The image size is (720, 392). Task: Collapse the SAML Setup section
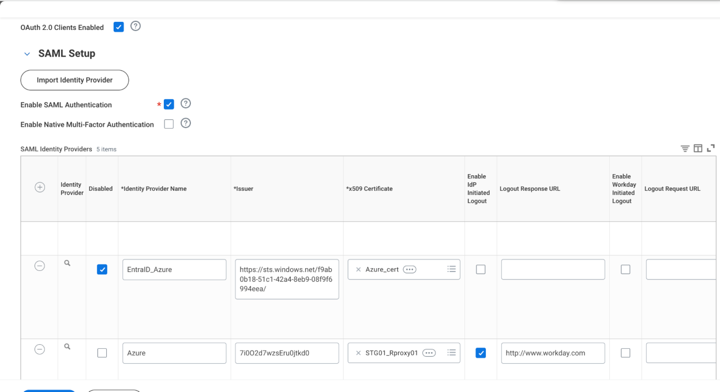tap(27, 54)
